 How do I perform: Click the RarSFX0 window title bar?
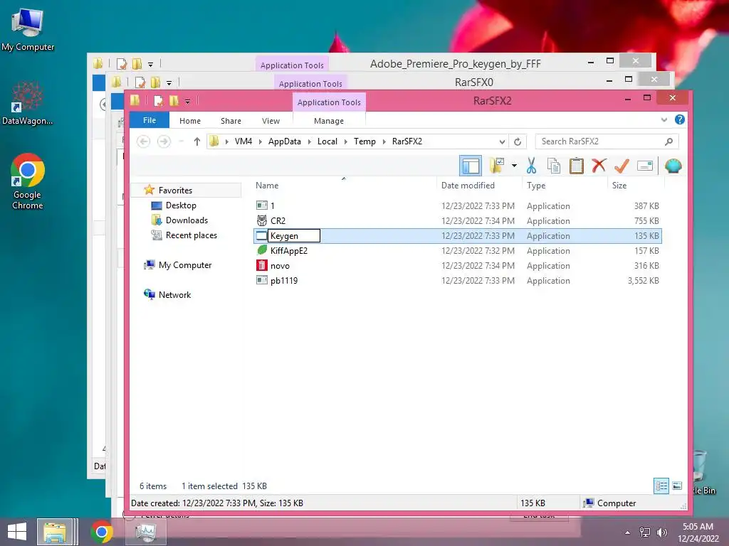pos(473,82)
